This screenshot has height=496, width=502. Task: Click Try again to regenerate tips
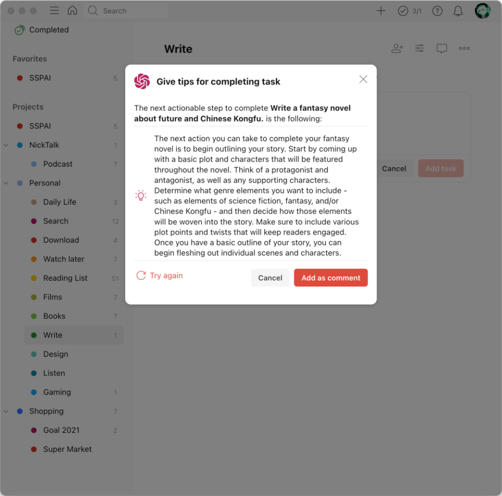159,275
